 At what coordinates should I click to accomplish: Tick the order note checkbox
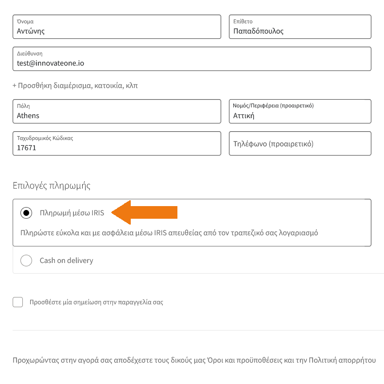tap(18, 302)
